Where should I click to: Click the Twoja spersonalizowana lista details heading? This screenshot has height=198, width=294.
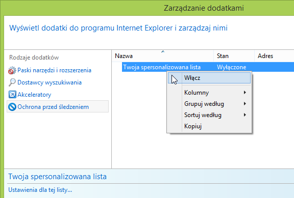tap(57, 177)
